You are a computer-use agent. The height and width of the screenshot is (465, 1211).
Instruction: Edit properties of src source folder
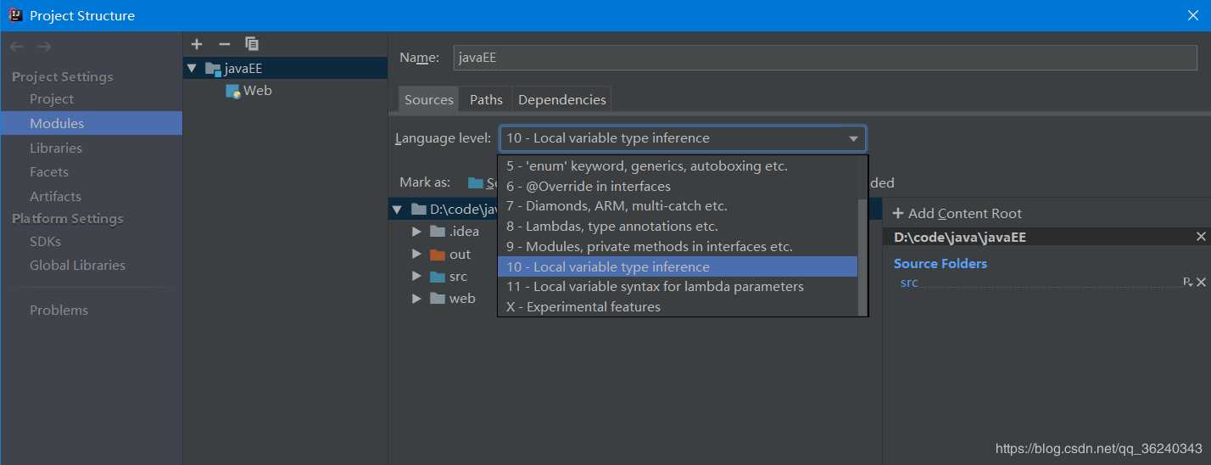point(1187,282)
